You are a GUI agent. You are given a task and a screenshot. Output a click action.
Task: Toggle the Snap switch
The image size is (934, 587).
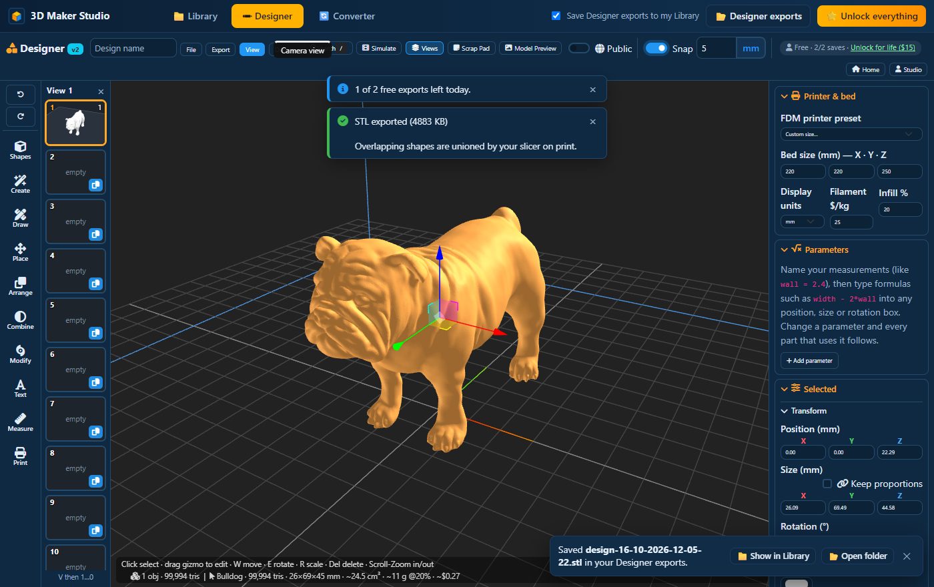[x=656, y=48]
